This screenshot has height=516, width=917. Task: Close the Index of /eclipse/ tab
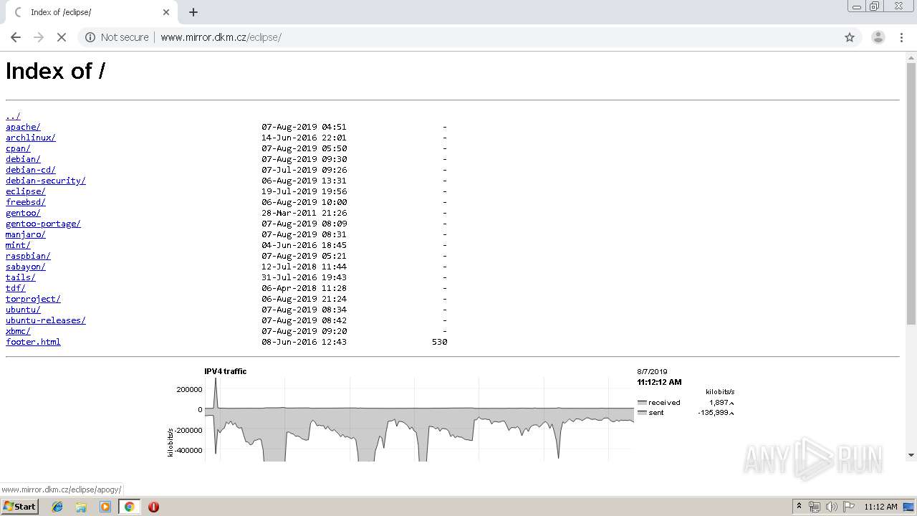pos(166,12)
